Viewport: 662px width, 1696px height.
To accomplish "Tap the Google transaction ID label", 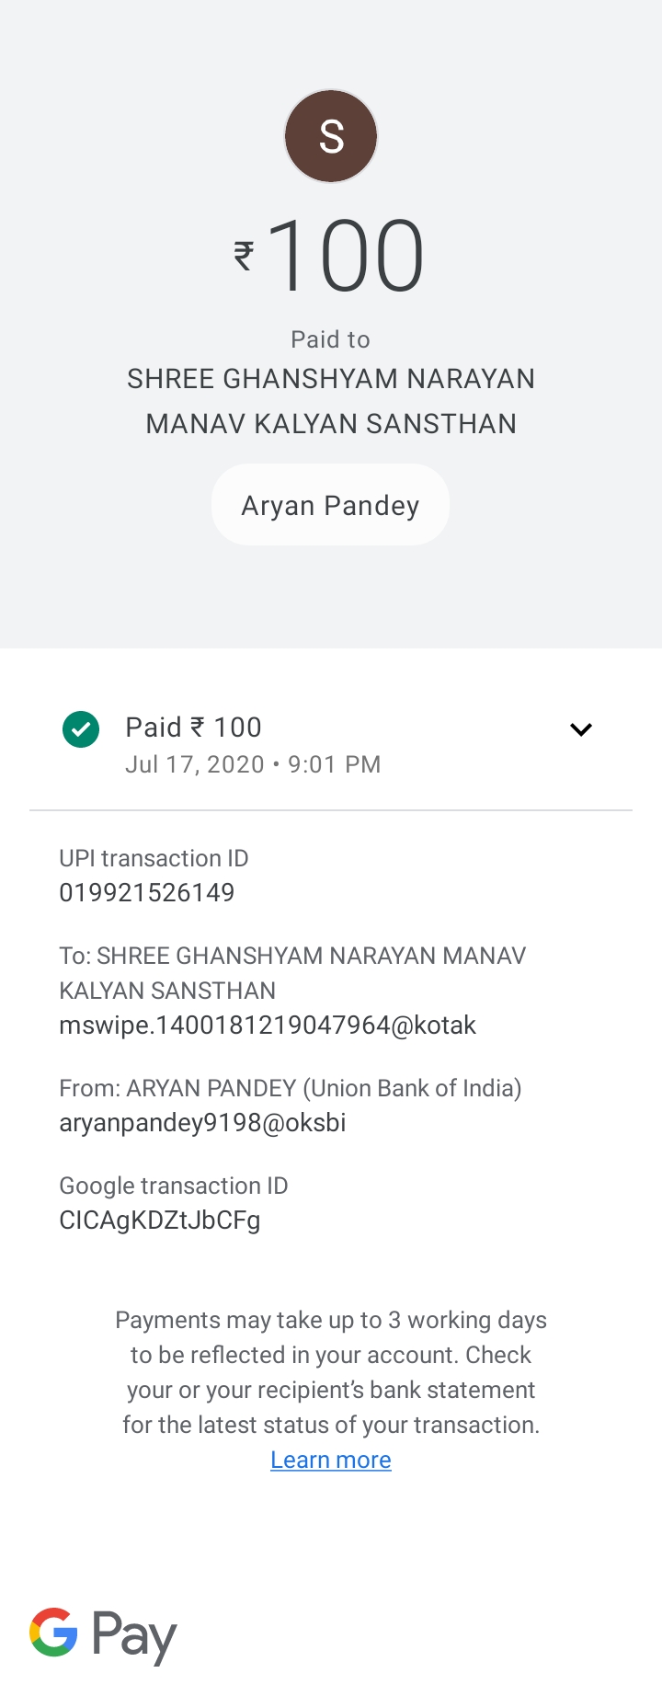I will [174, 1186].
